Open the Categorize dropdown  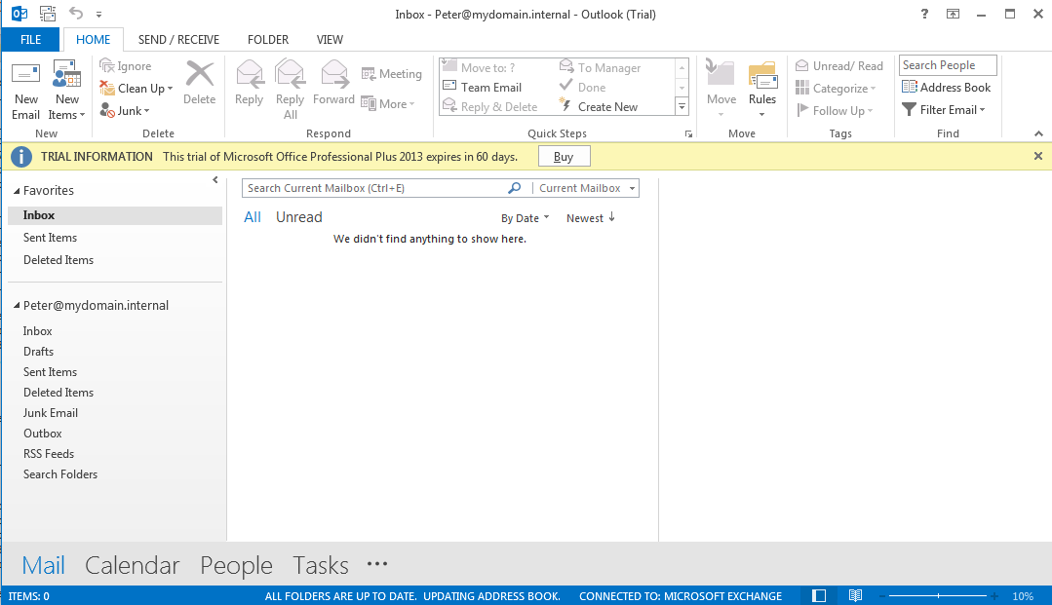836,88
